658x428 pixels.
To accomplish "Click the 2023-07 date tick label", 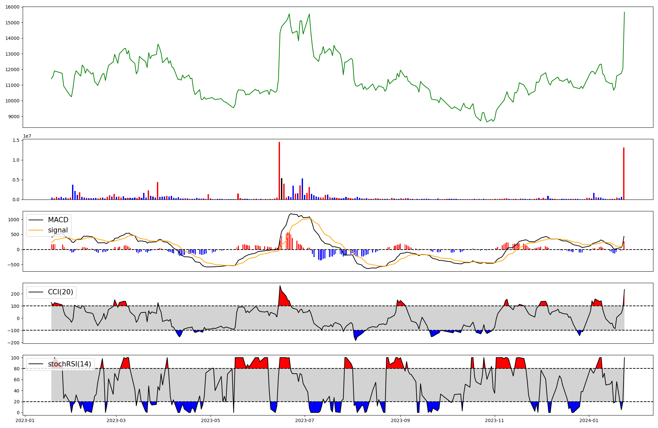I will (305, 420).
